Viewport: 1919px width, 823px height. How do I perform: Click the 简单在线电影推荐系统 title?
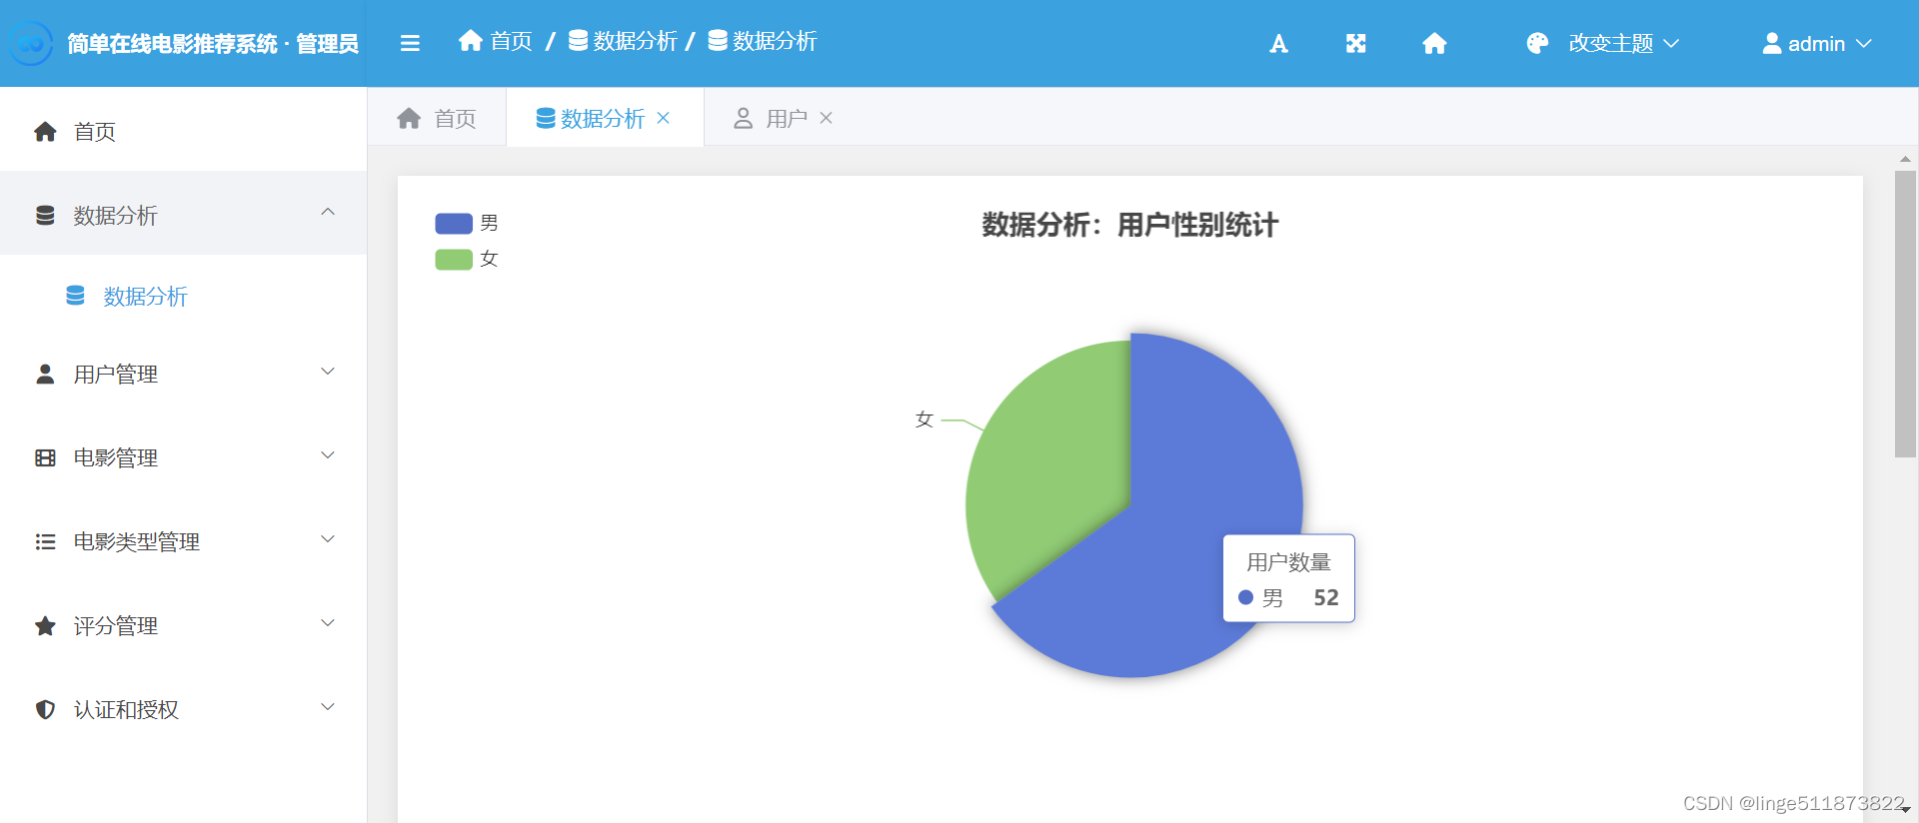pyautogui.click(x=213, y=44)
